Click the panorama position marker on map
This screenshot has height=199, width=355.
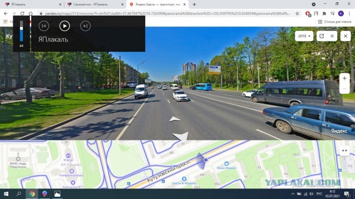(x=206, y=160)
